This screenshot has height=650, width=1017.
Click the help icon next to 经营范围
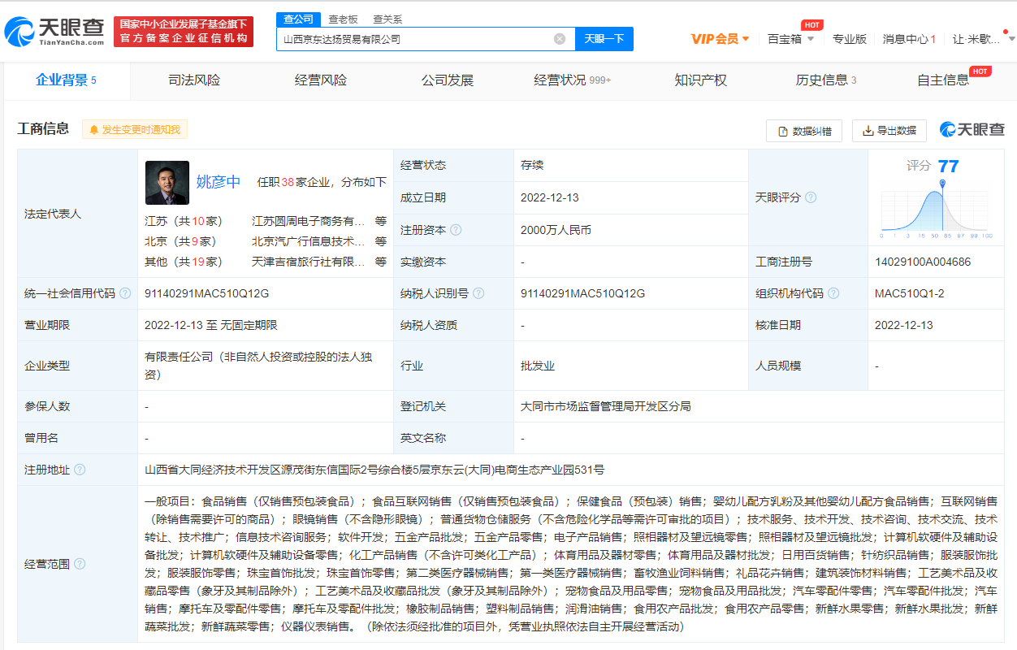point(80,564)
